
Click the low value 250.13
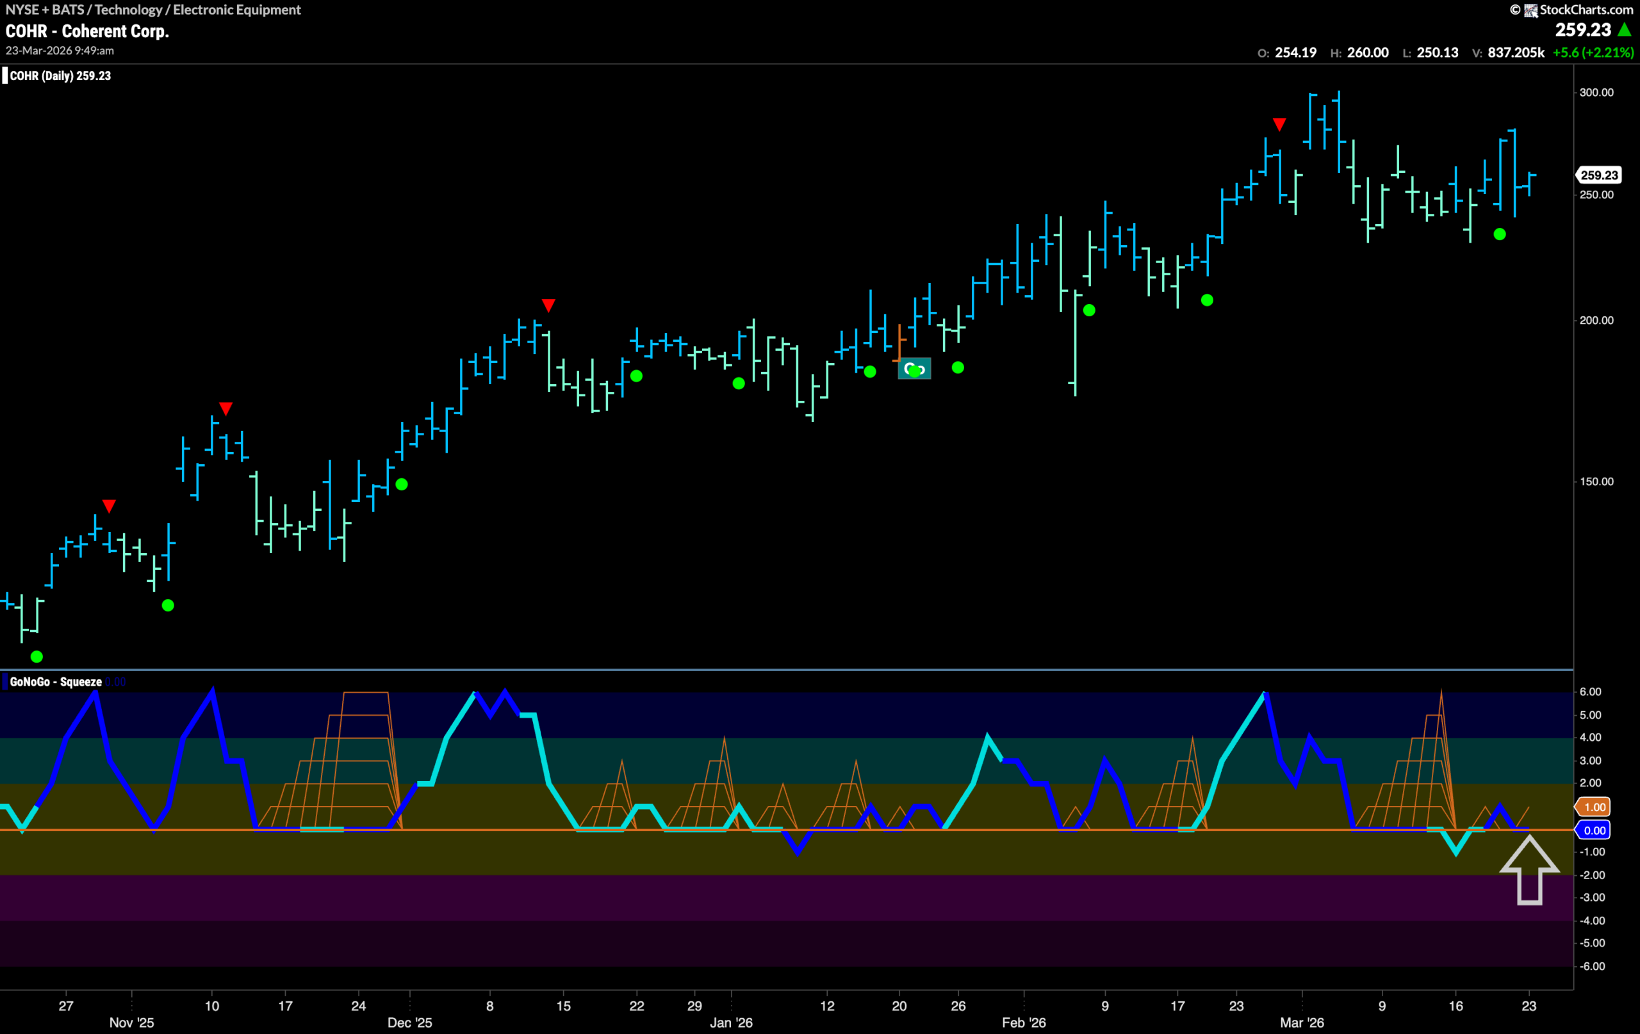point(1438,53)
